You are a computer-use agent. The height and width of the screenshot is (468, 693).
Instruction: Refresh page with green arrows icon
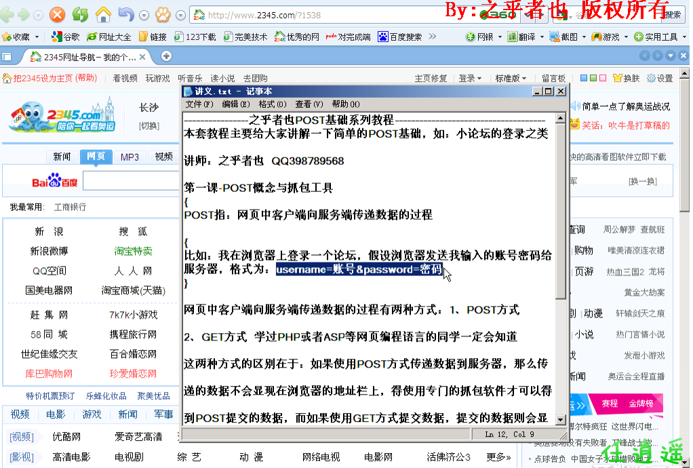pyautogui.click(x=81, y=15)
